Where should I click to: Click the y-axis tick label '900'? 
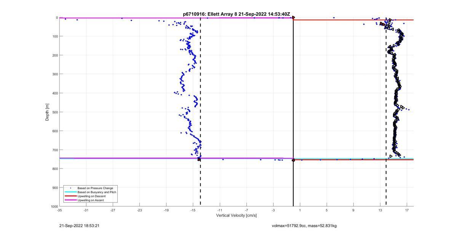coord(56,188)
